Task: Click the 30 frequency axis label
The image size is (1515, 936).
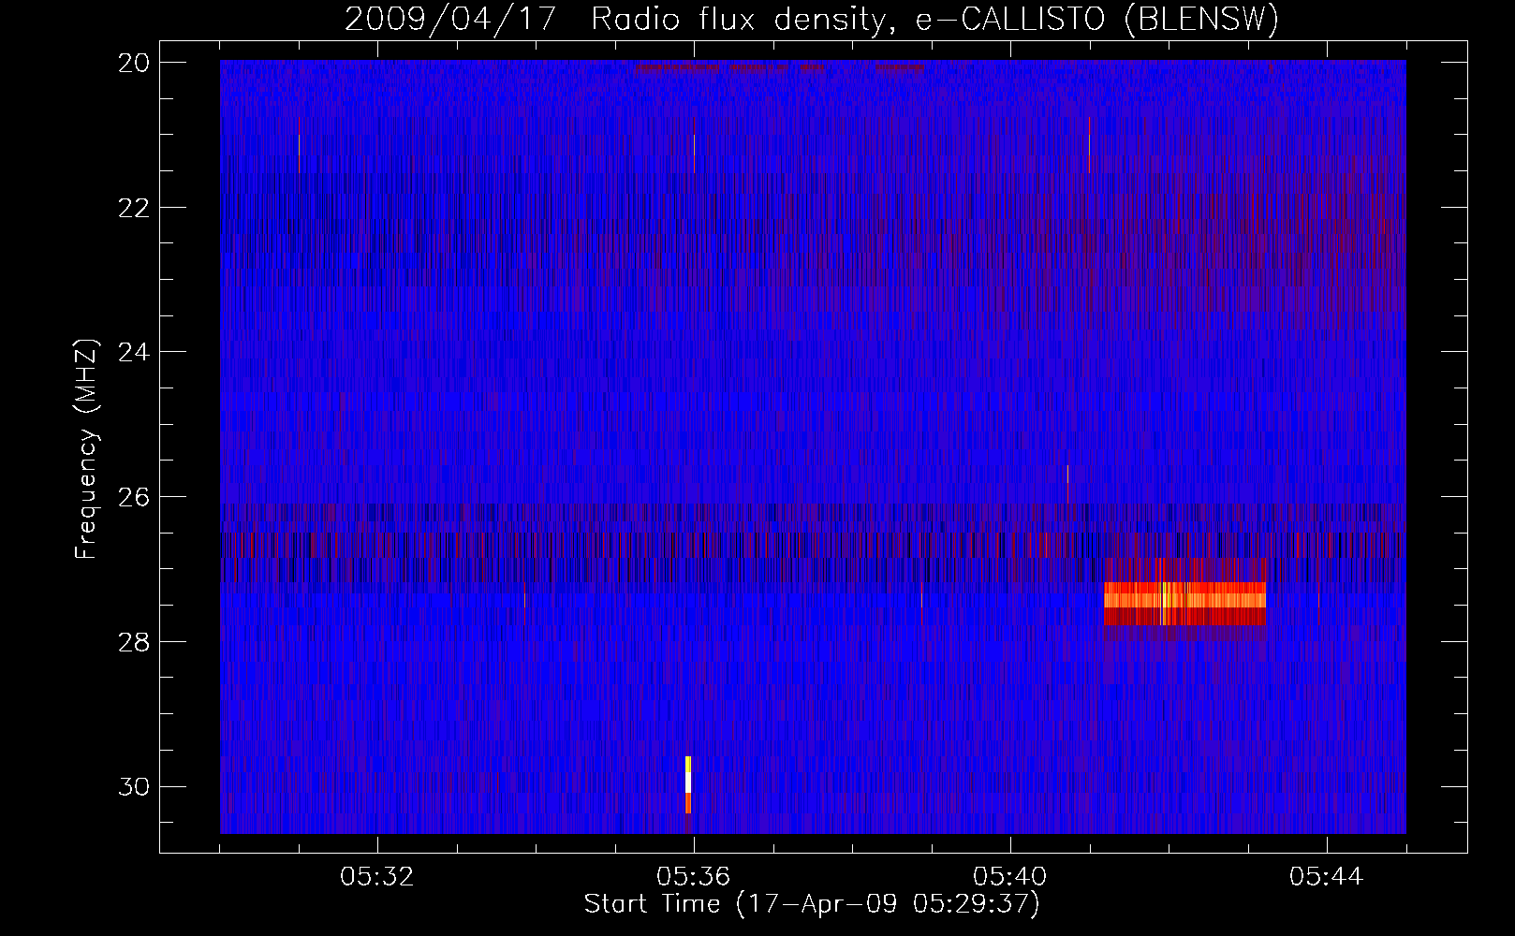Action: coord(133,786)
